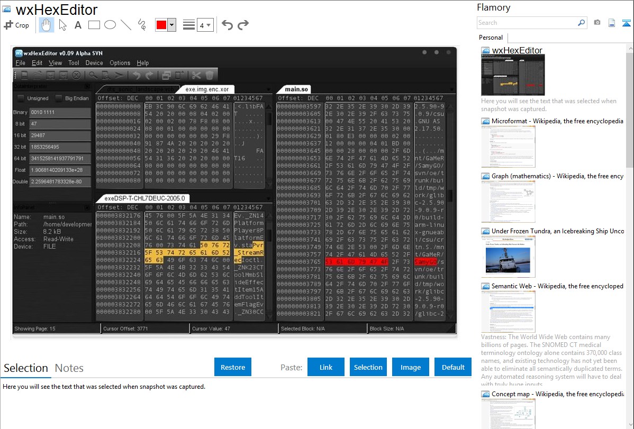Toggle the Big Endian checkbox
This screenshot has height=429, width=634.
point(59,98)
